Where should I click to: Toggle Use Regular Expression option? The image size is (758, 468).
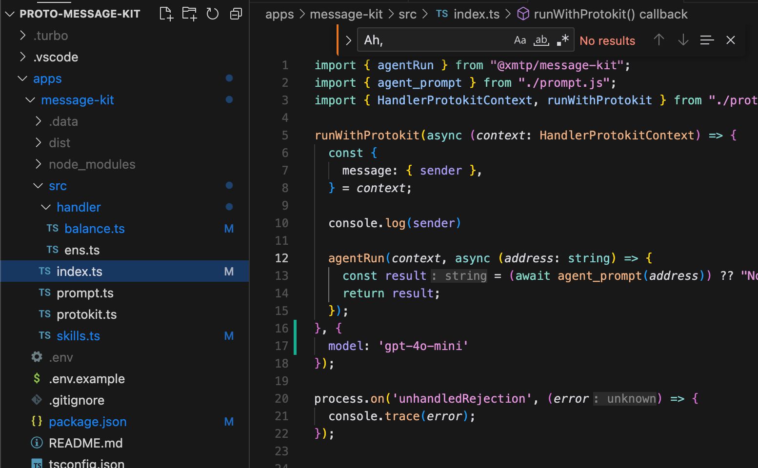[563, 40]
